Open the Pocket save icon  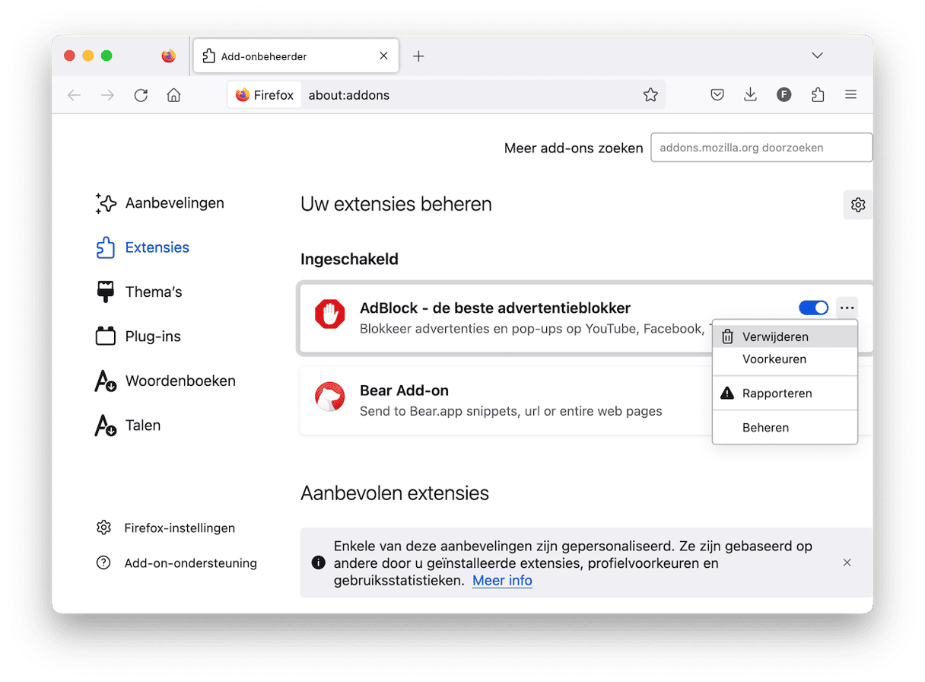(x=717, y=95)
